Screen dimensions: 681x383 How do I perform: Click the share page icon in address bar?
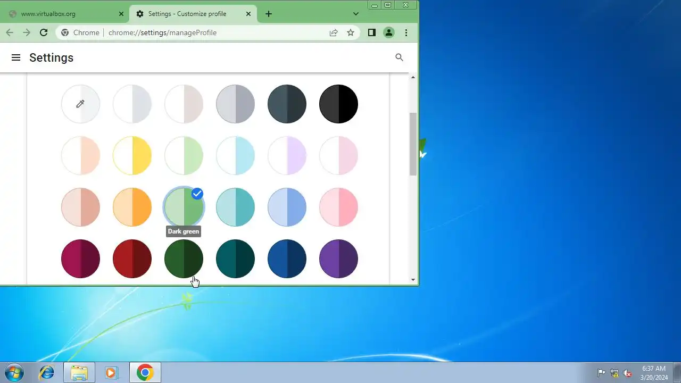click(x=334, y=32)
